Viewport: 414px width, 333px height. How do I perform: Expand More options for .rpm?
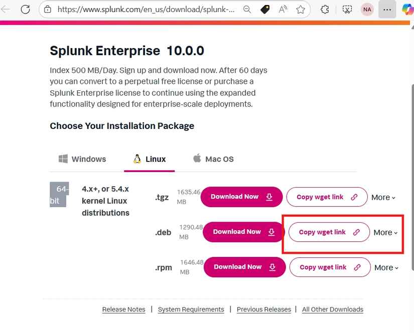point(386,268)
